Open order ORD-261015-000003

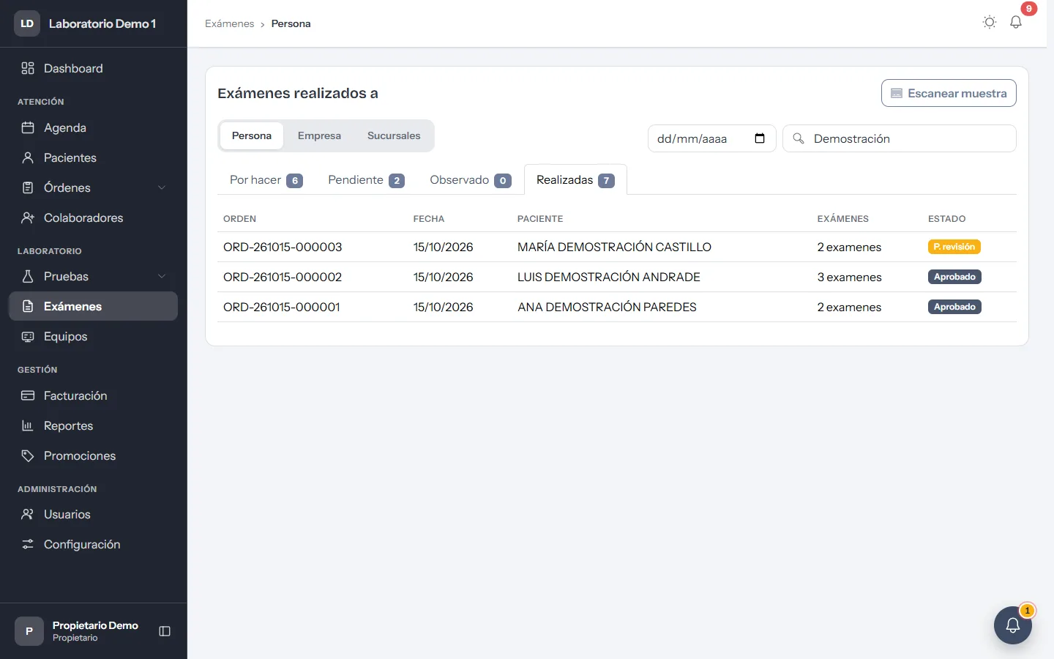(283, 247)
